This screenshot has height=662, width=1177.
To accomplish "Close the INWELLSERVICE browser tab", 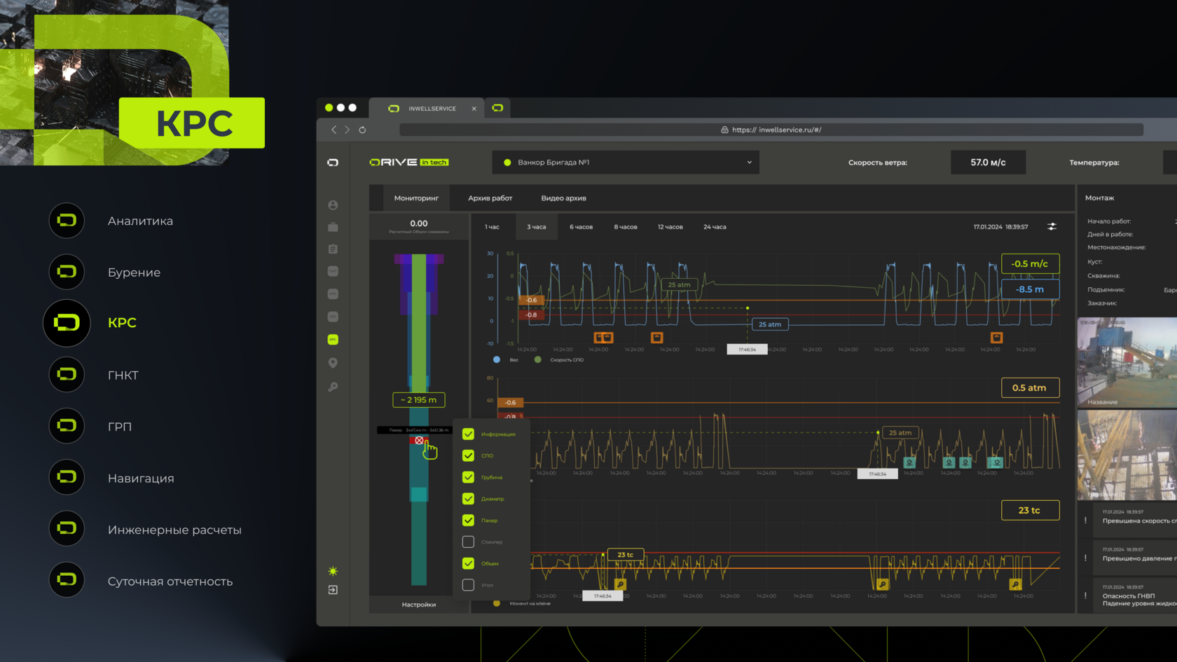I will click(x=474, y=109).
